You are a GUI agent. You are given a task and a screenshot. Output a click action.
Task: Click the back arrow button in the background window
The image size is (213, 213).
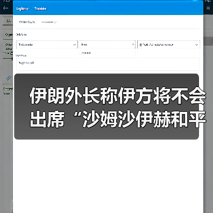point(8,21)
